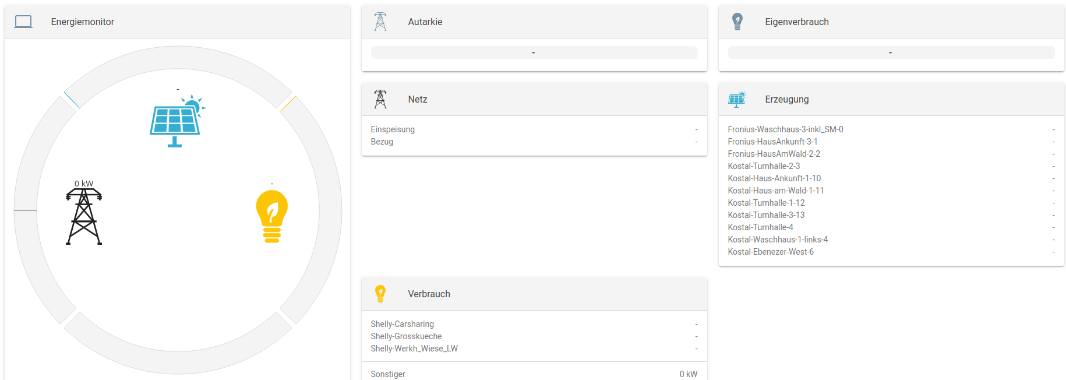The image size is (1066, 380).
Task: Select the Kostal-Turnhalle-2-3 generator entry
Action: point(764,166)
